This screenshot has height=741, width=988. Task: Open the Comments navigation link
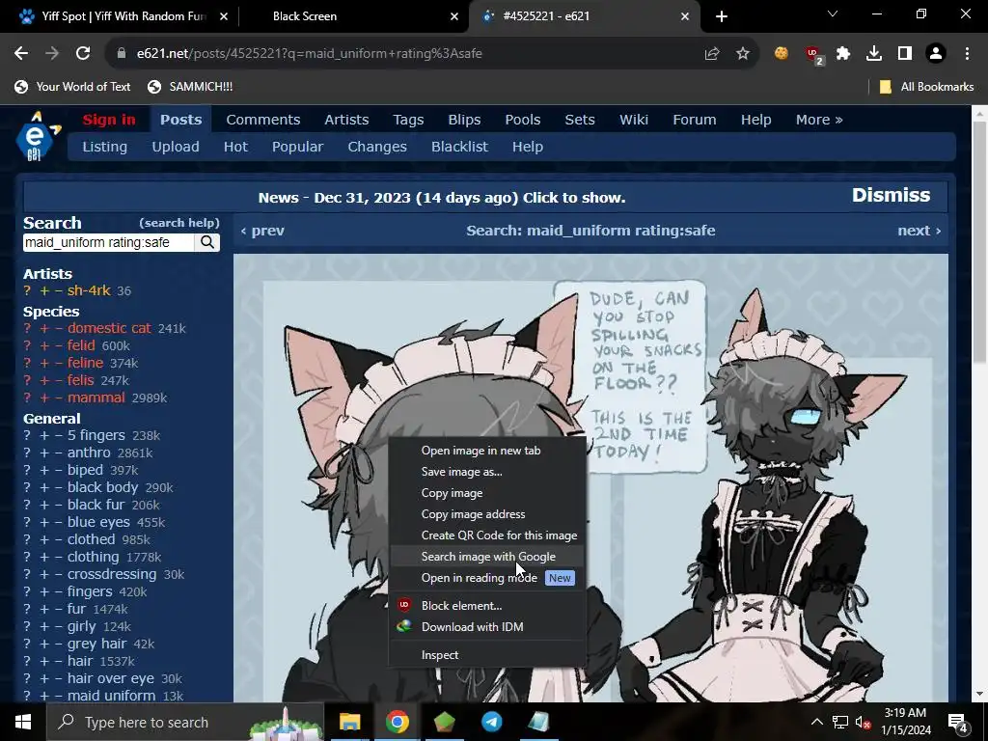pos(262,120)
